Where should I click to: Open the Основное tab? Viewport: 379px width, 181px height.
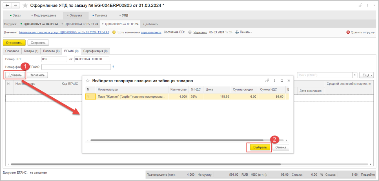(12, 51)
